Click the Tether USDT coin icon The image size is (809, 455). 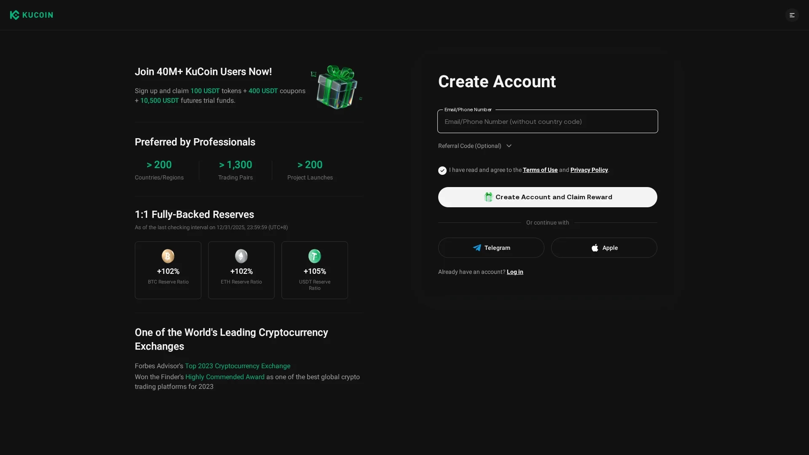pos(315,256)
